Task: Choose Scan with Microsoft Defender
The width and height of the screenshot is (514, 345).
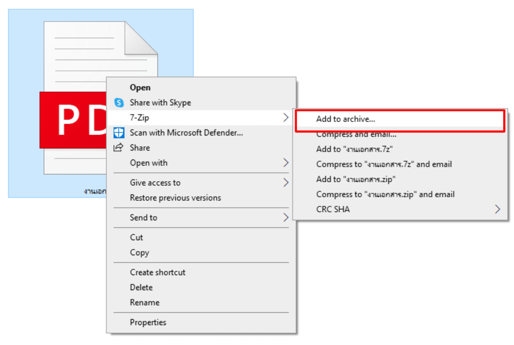Action: pos(201,133)
